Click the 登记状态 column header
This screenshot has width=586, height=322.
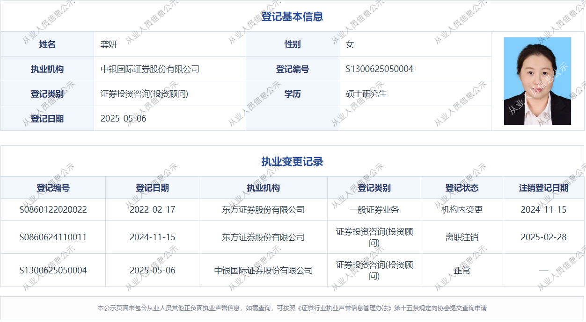pos(461,188)
